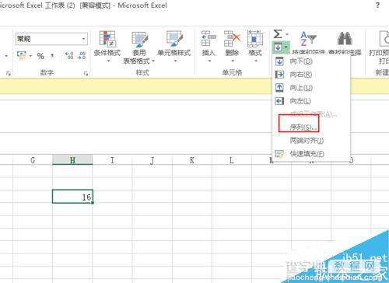
Task: Expand the 插入 dropdown arrow
Action: (209, 61)
